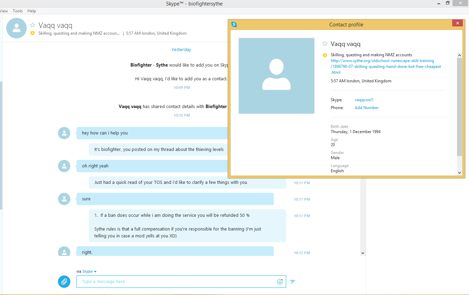Click the message about reading your TOS
The image size is (469, 295).
point(187,182)
